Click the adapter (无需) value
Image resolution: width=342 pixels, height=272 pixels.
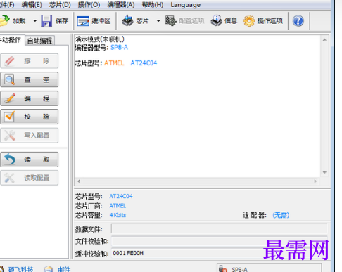tap(281, 215)
